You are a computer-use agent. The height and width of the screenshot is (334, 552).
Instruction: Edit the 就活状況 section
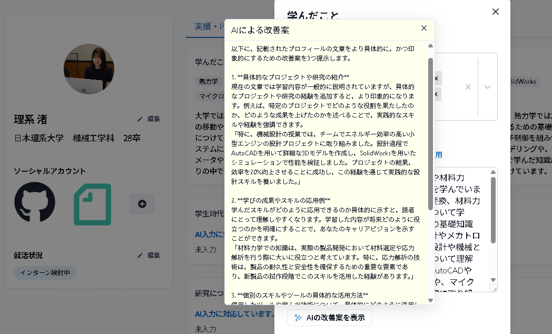pos(149,255)
